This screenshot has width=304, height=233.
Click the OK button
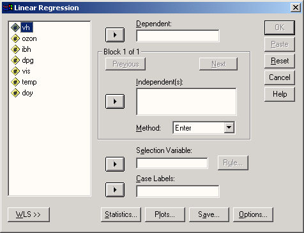[280, 28]
